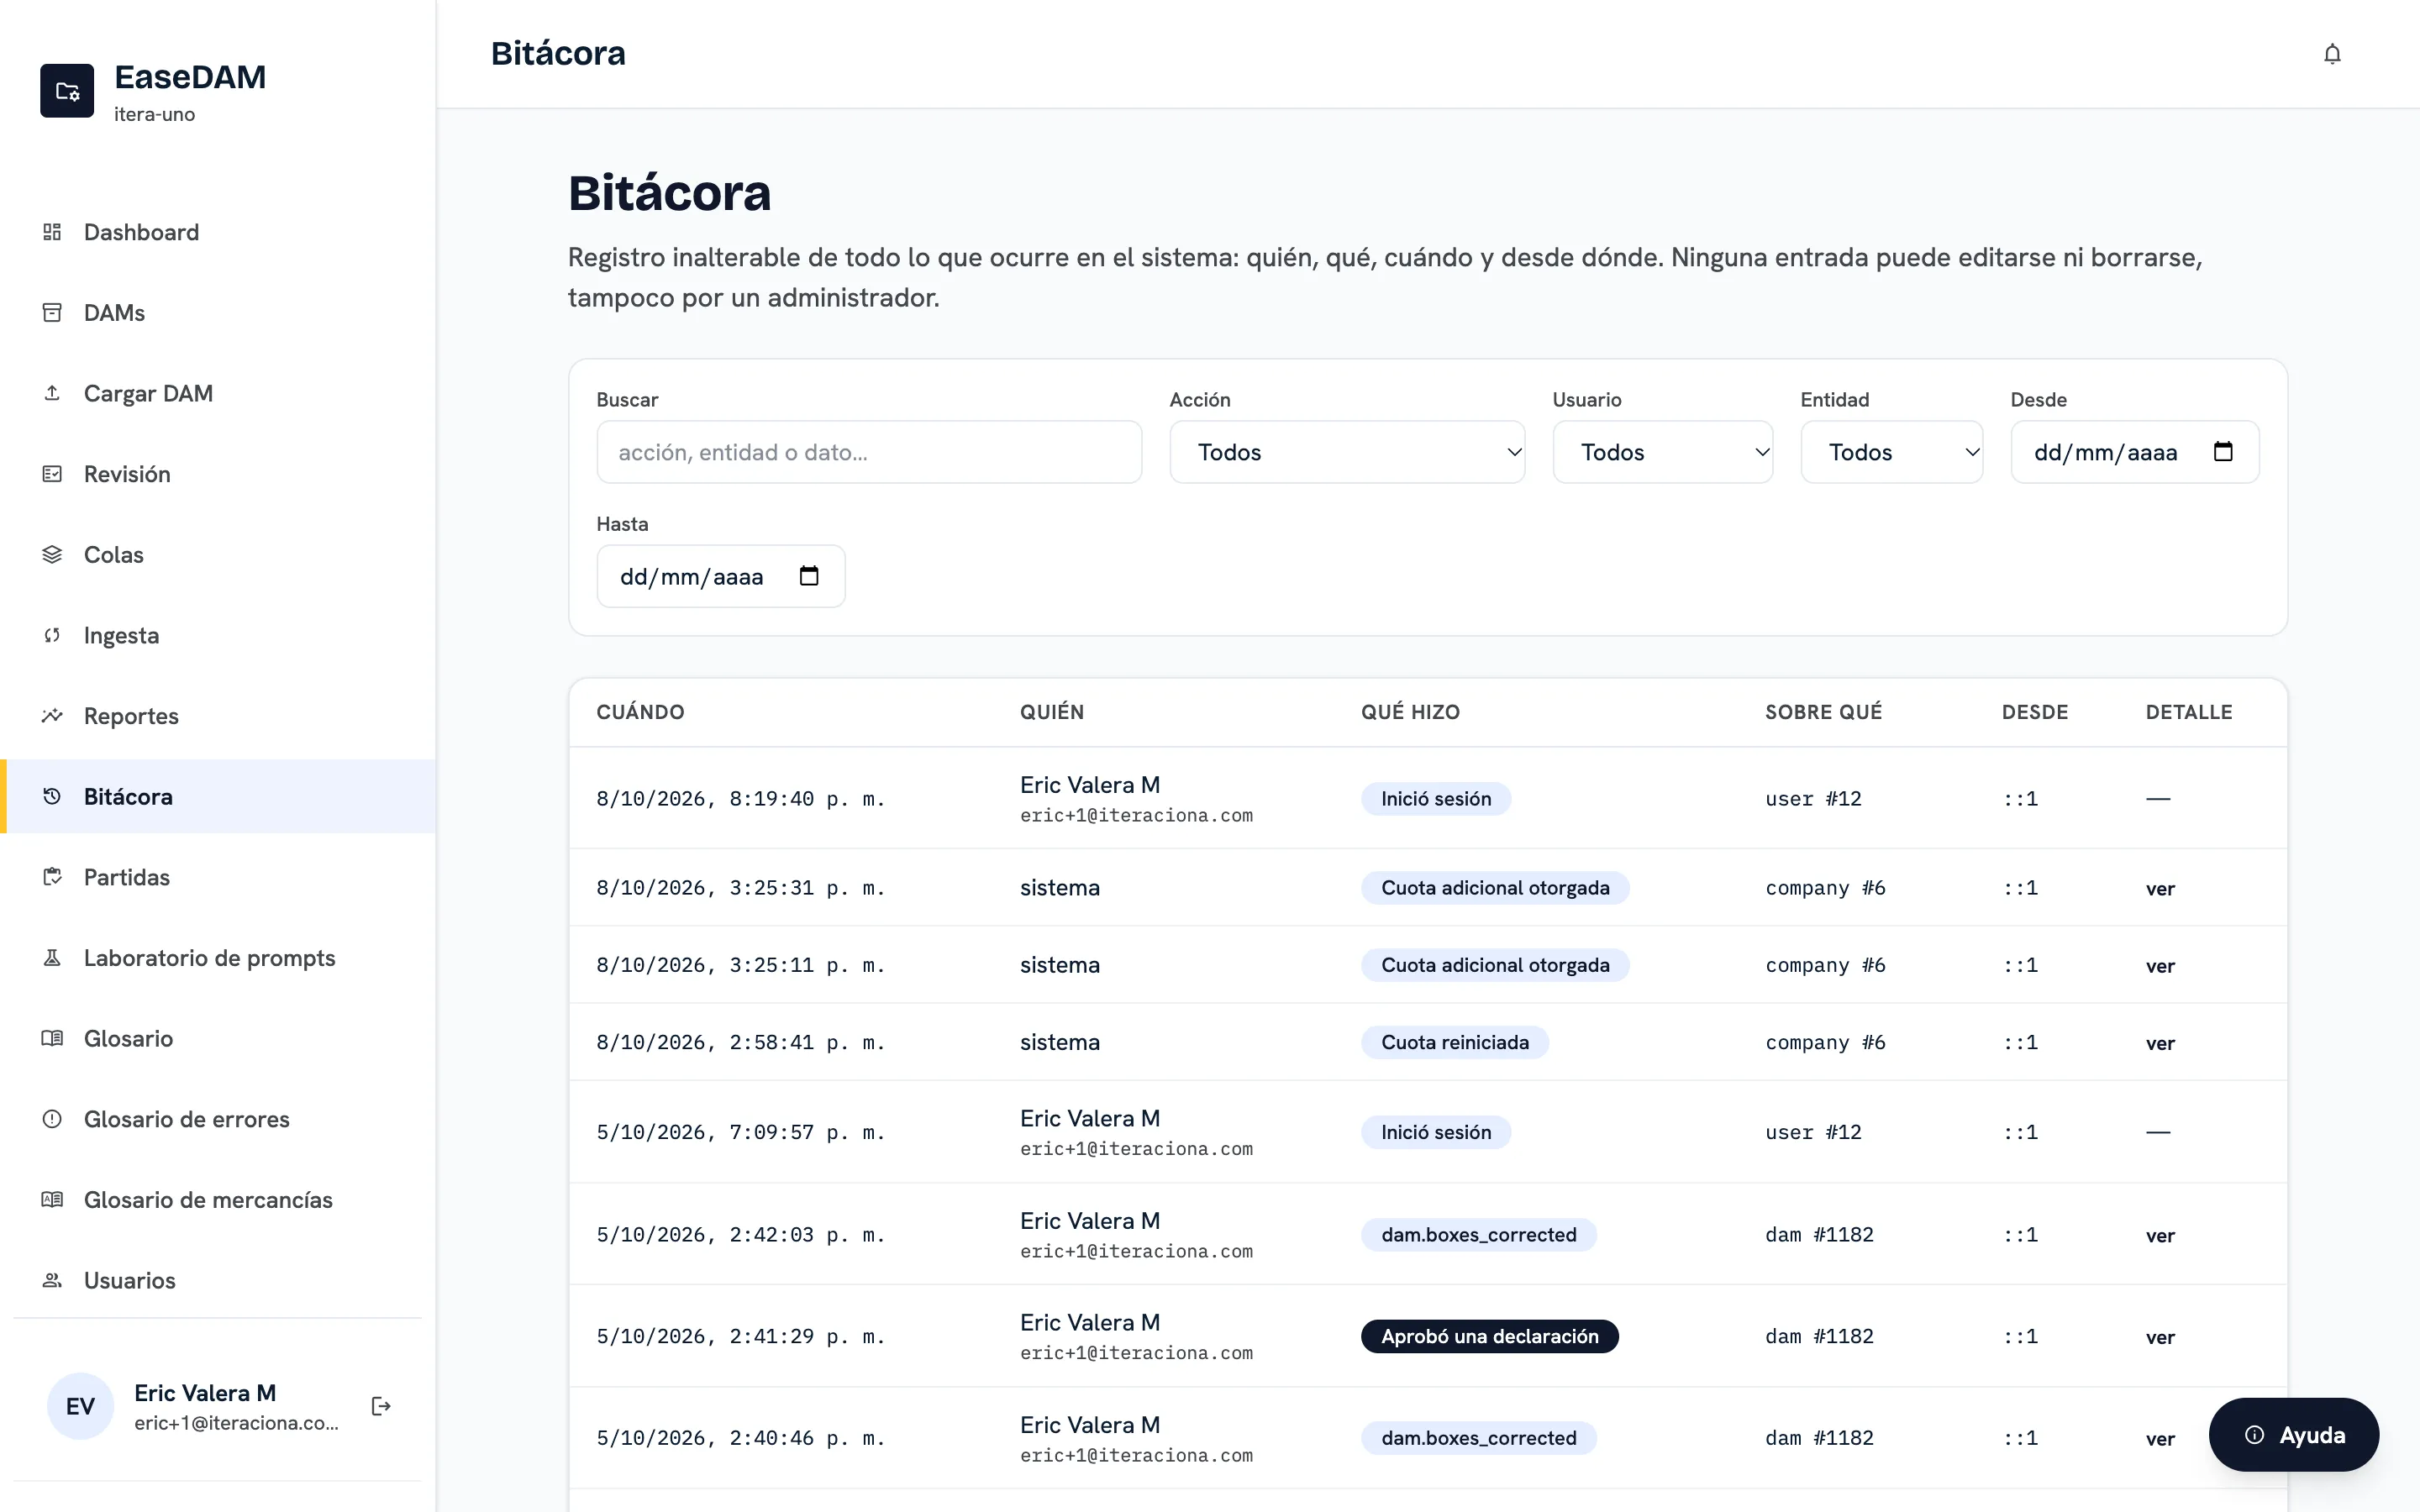Click the Glosario de errores alert icon
Image resolution: width=2420 pixels, height=1512 pixels.
52,1119
